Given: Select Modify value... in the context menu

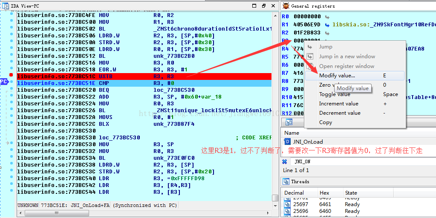Looking at the screenshot, I should (355, 76).
